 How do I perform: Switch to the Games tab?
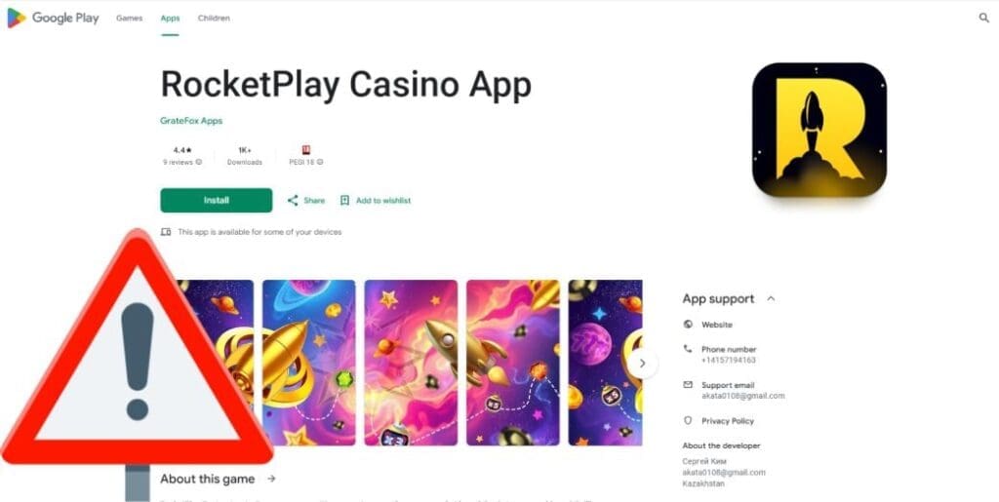tap(130, 19)
